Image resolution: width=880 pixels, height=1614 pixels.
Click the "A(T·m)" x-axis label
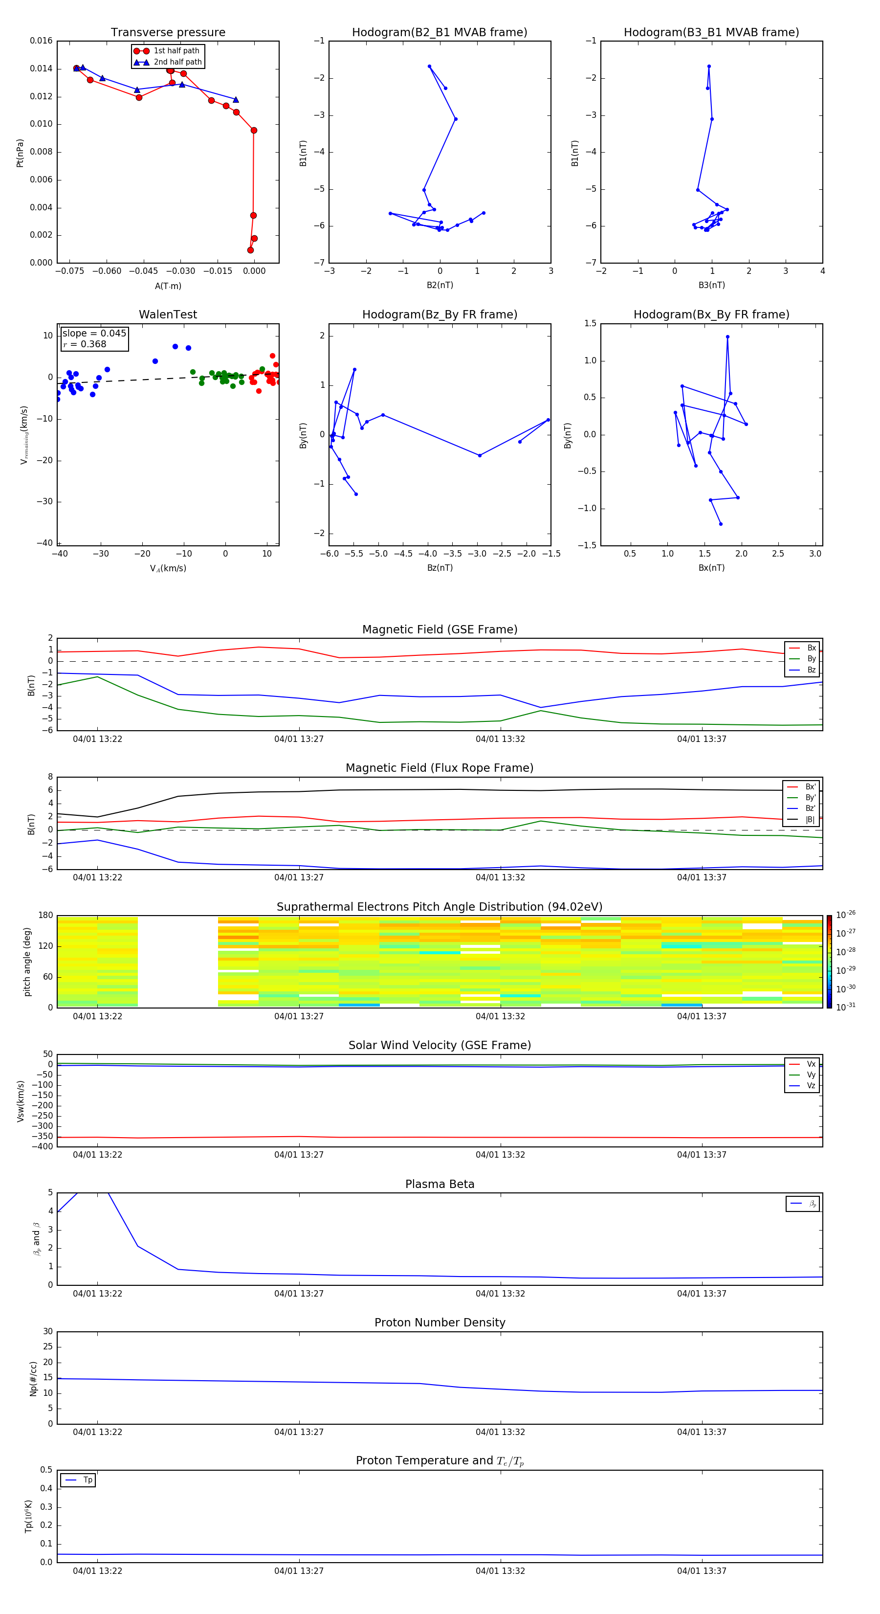pos(168,286)
